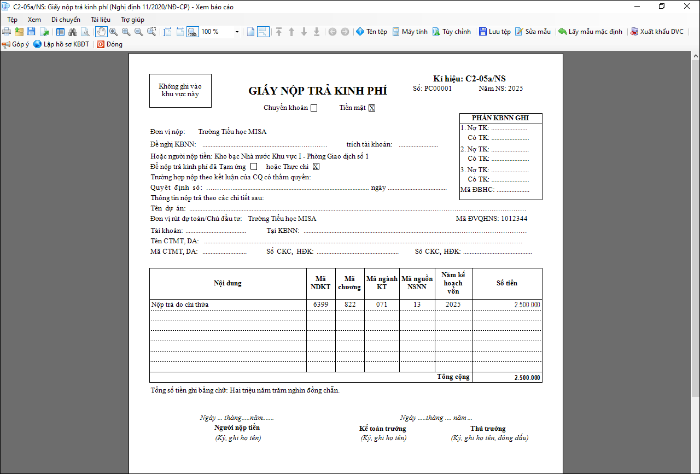Open the Xem menu
The width and height of the screenshot is (700, 474).
tap(34, 19)
